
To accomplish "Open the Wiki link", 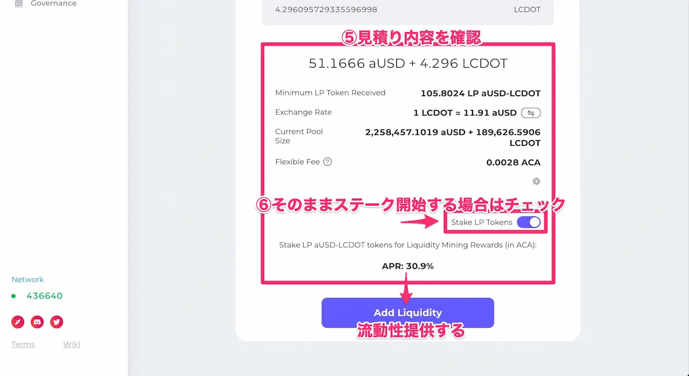I will tap(72, 344).
